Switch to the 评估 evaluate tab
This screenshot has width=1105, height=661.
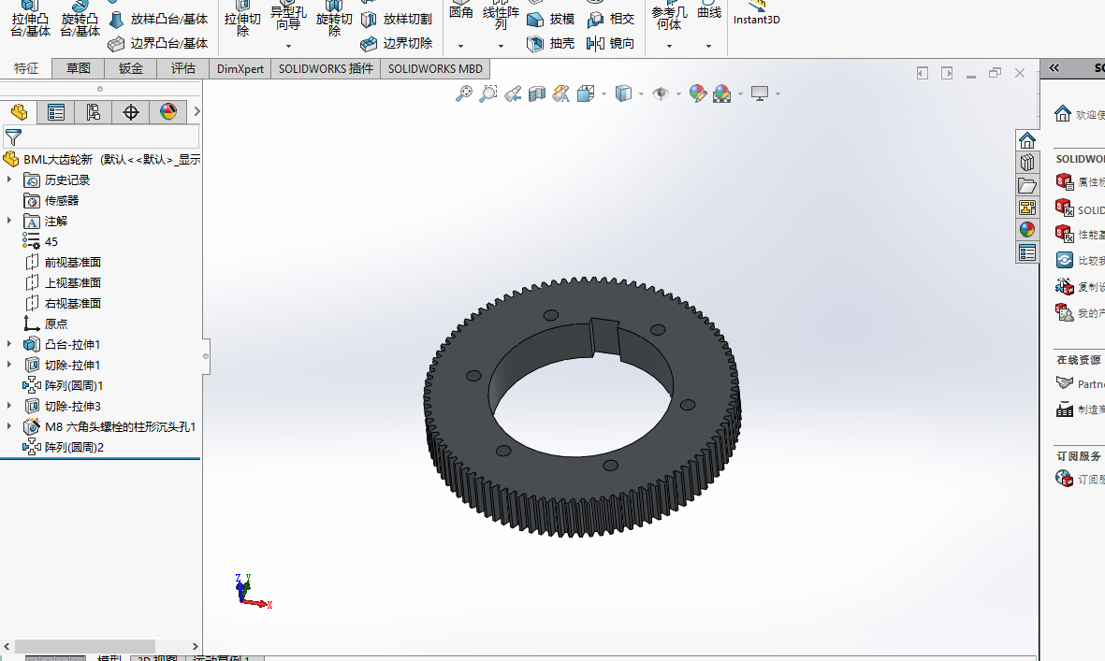(x=182, y=68)
